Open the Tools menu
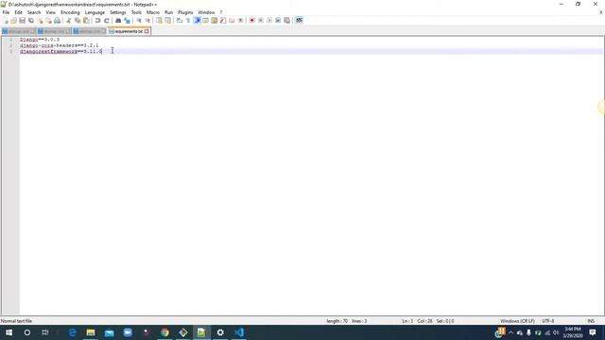The image size is (605, 340). 136,12
